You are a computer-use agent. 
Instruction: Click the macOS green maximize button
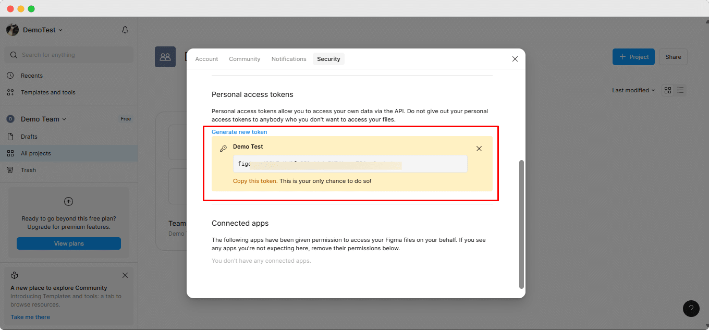pos(31,9)
